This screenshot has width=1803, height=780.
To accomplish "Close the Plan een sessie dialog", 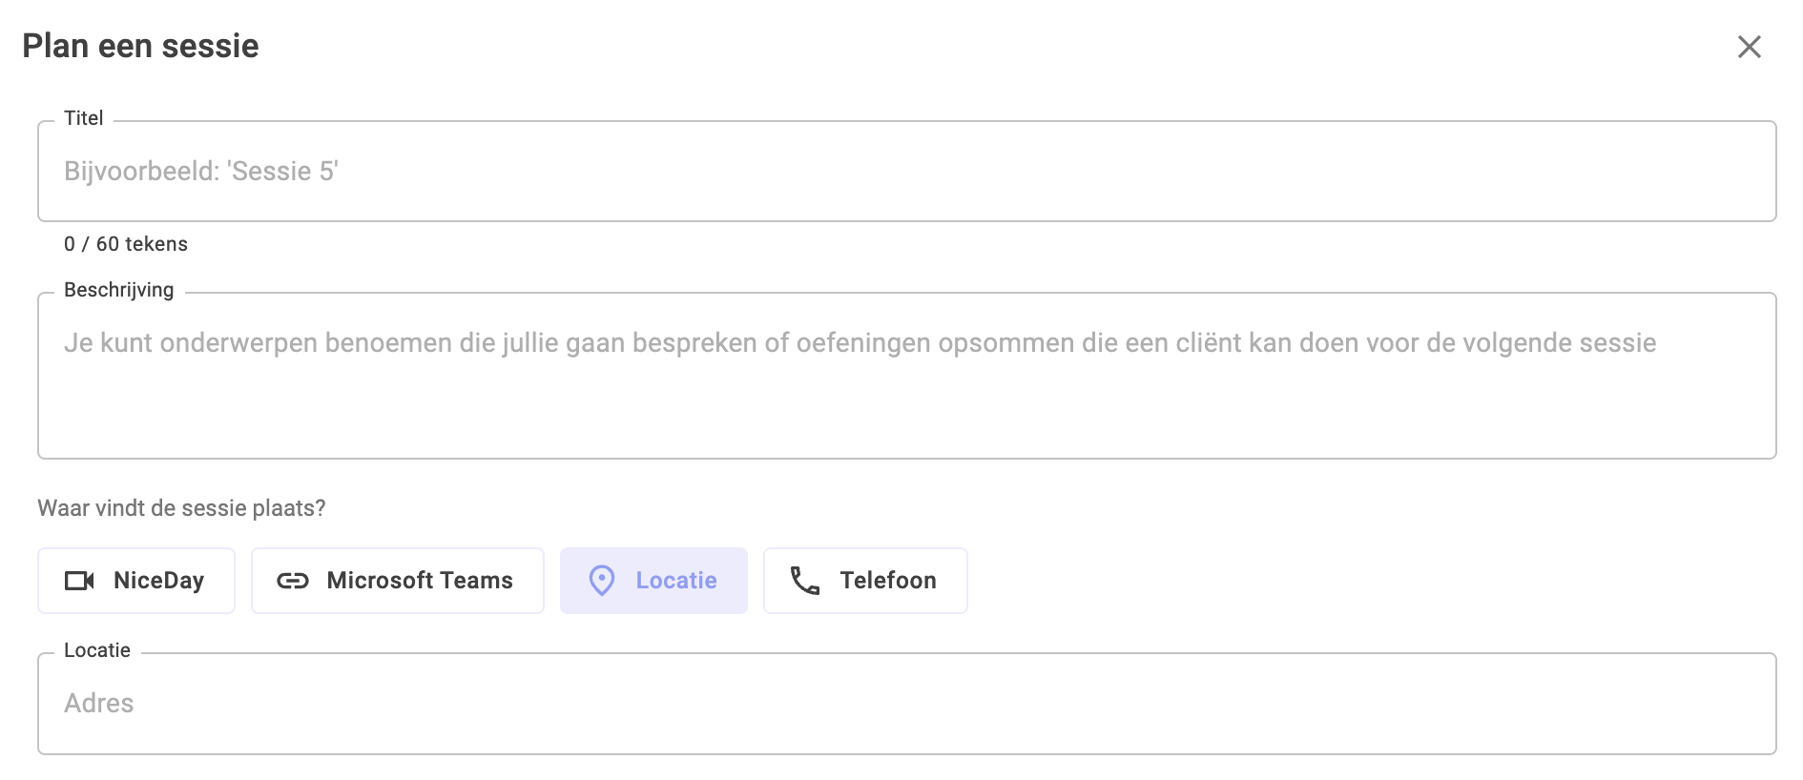I will point(1749,47).
